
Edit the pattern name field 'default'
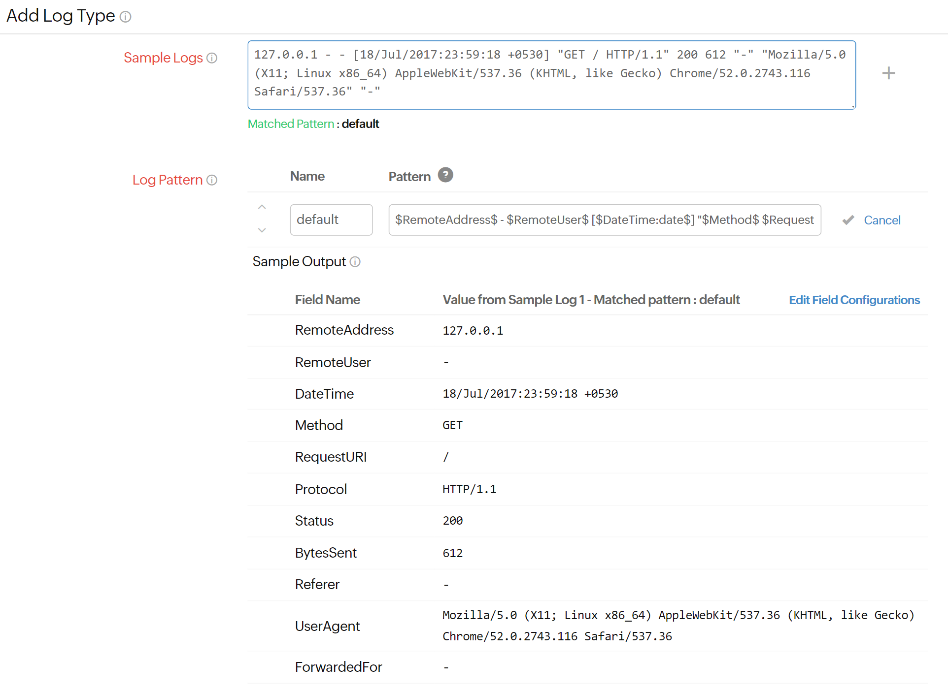click(331, 220)
